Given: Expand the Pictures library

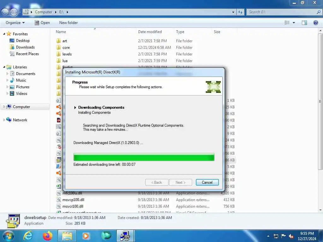Looking at the screenshot, I should click(8, 87).
